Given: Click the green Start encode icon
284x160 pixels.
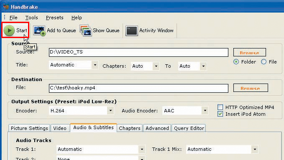Looking at the screenshot, I should (9, 30).
